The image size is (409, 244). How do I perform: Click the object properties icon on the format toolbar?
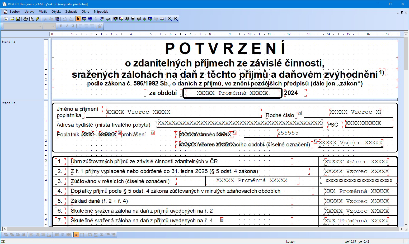[100, 26]
